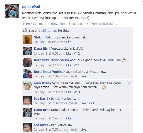Open the 'January 8 at 6:37pm' post timestamp
Viewport: 143px width, 133px height.
click(83, 24)
